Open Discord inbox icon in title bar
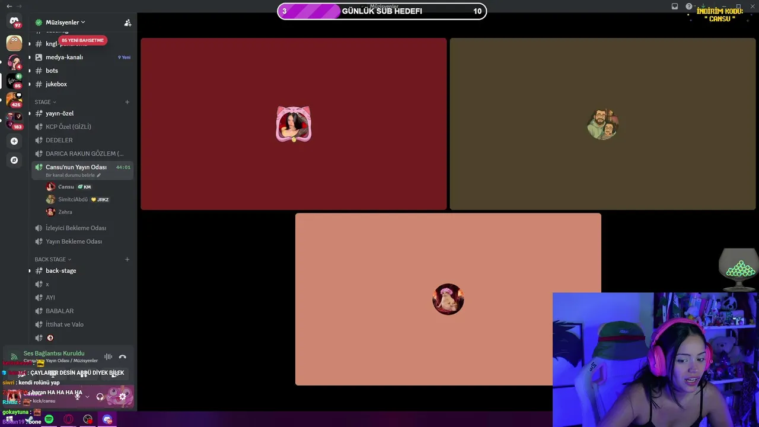Screen dimensions: 759x427 675,7
